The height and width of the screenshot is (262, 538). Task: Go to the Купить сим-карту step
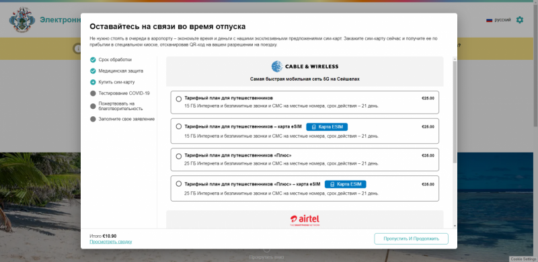pos(116,83)
